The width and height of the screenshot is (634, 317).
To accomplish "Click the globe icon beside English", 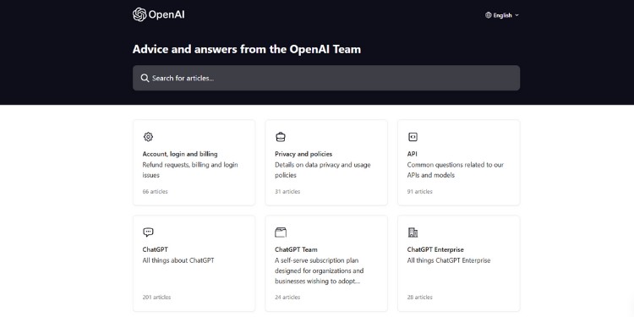I will pyautogui.click(x=488, y=15).
